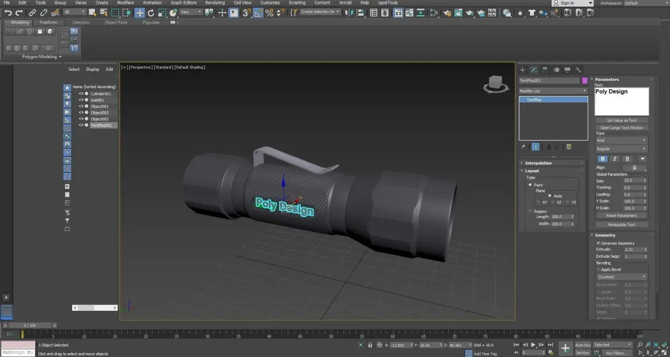Open the Create panel plus tab
This screenshot has height=357, width=670.
click(x=523, y=70)
